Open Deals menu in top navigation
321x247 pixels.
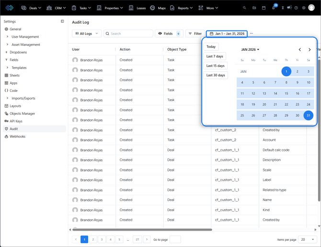pos(31,8)
